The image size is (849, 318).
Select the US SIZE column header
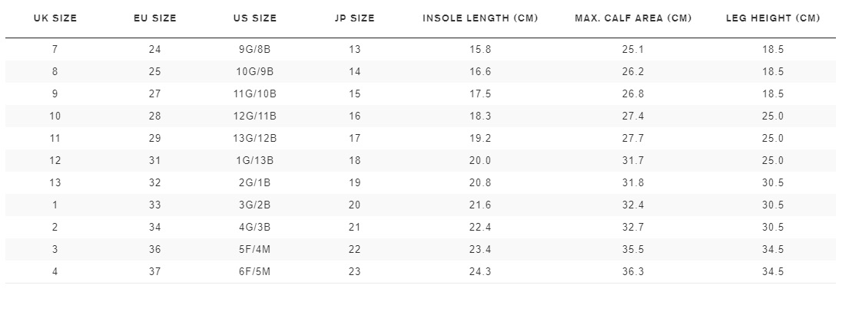[255, 18]
